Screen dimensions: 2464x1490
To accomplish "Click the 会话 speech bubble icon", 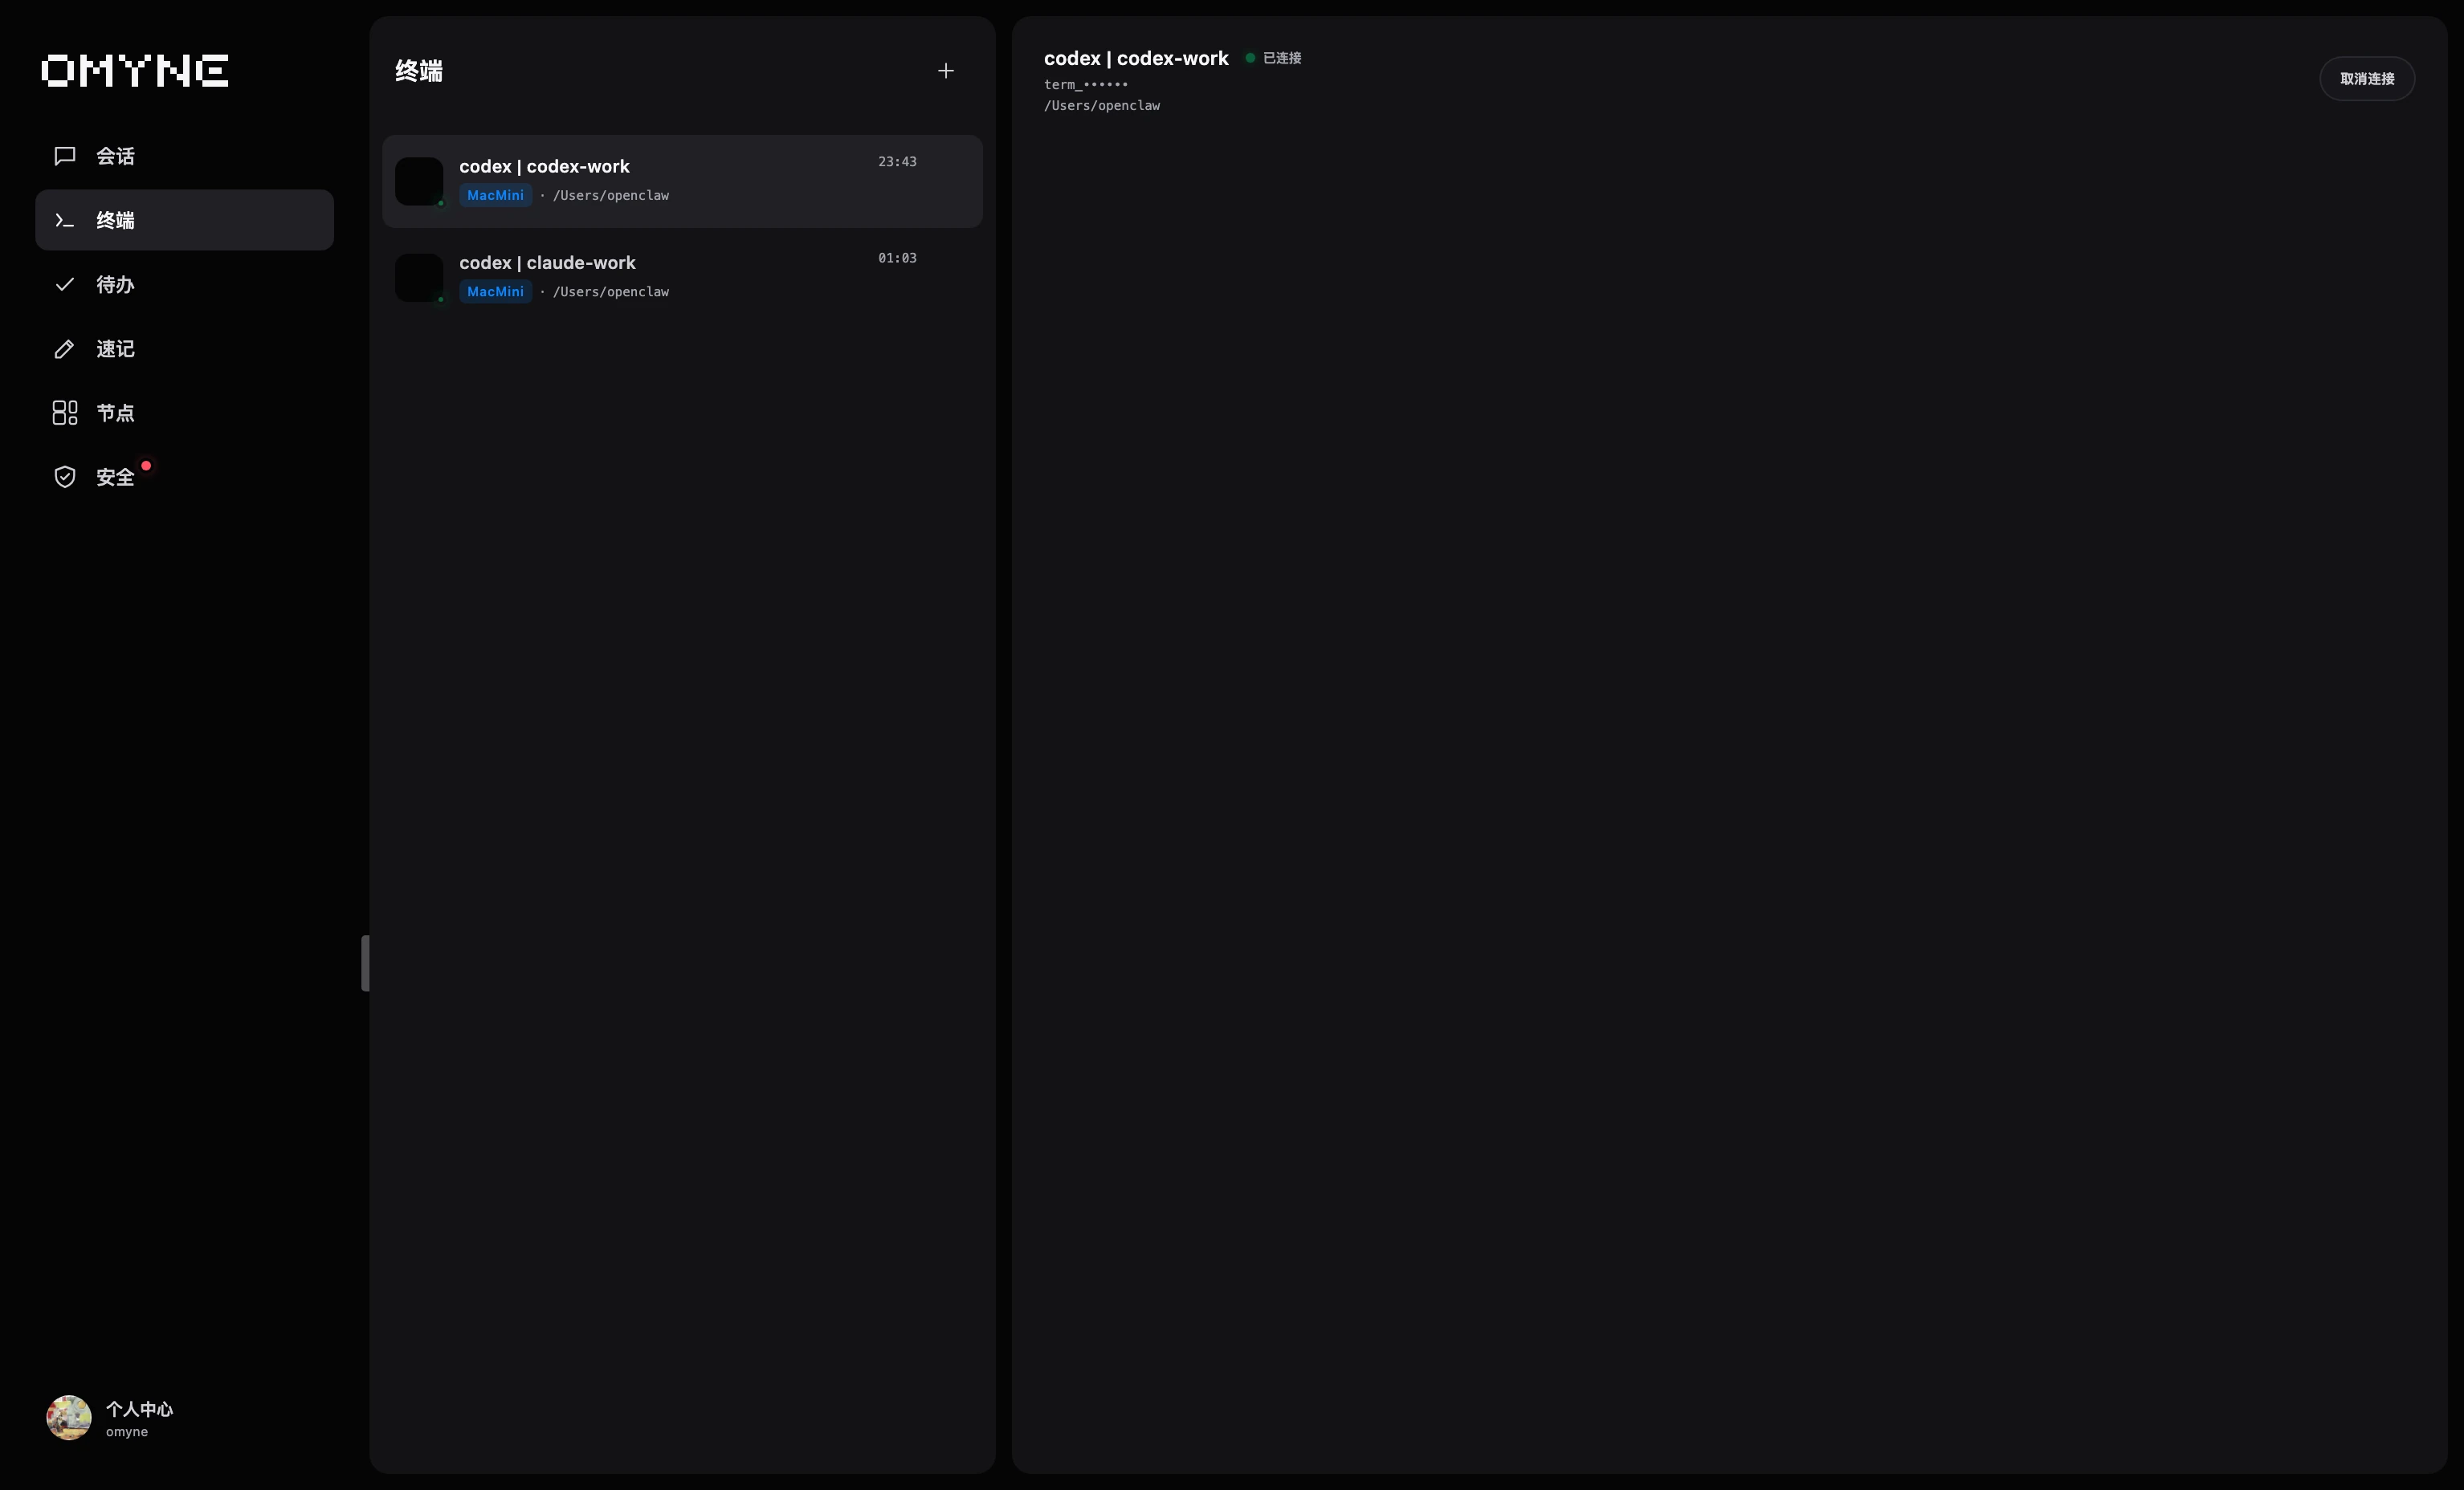I will click(65, 156).
